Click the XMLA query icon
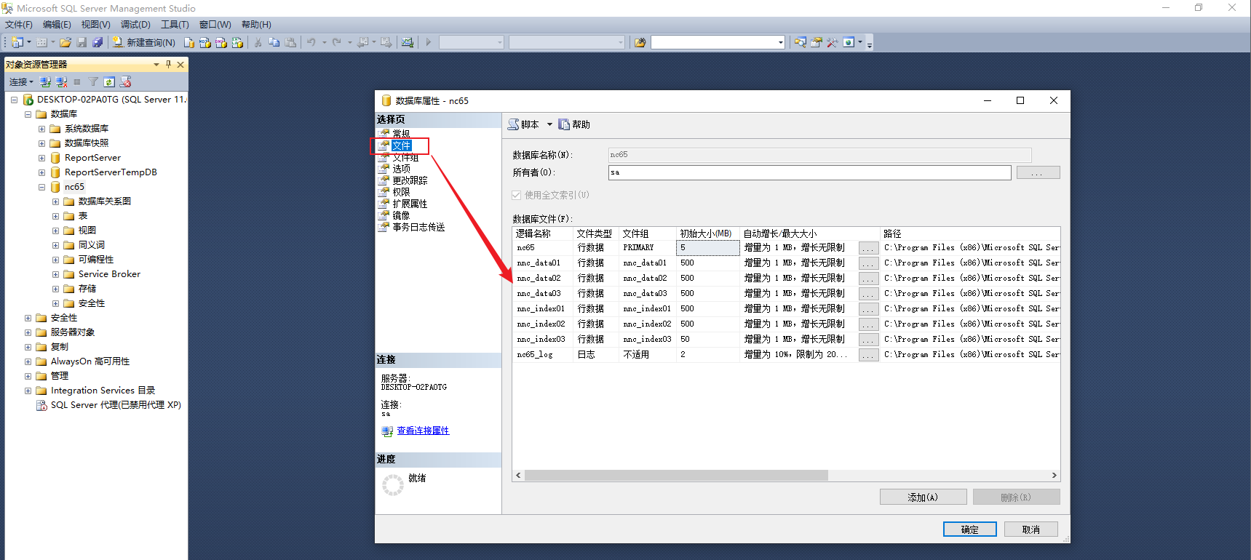The width and height of the screenshot is (1251, 560). coord(237,42)
